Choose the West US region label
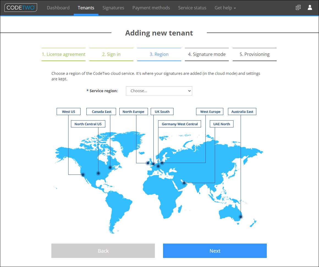 tap(68, 111)
